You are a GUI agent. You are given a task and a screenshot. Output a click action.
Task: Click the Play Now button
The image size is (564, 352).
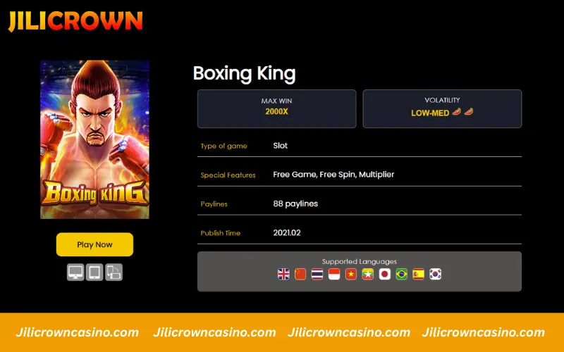click(94, 244)
